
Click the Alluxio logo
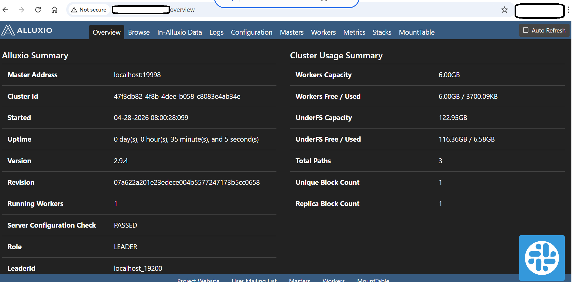click(x=27, y=30)
